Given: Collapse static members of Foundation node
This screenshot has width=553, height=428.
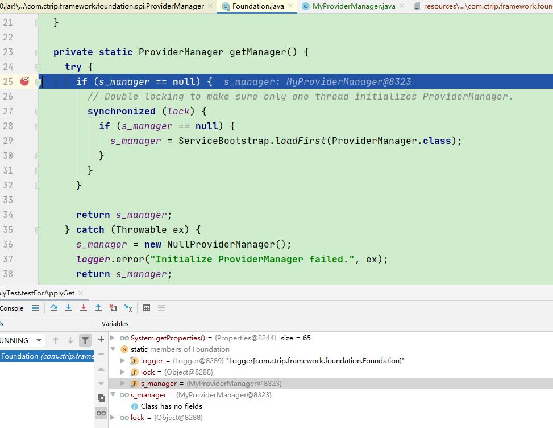Looking at the screenshot, I should coord(113,349).
